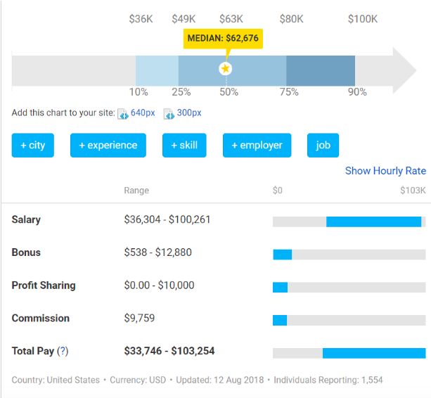Click the $0 scale label
The image size is (431, 398).
coord(277,190)
